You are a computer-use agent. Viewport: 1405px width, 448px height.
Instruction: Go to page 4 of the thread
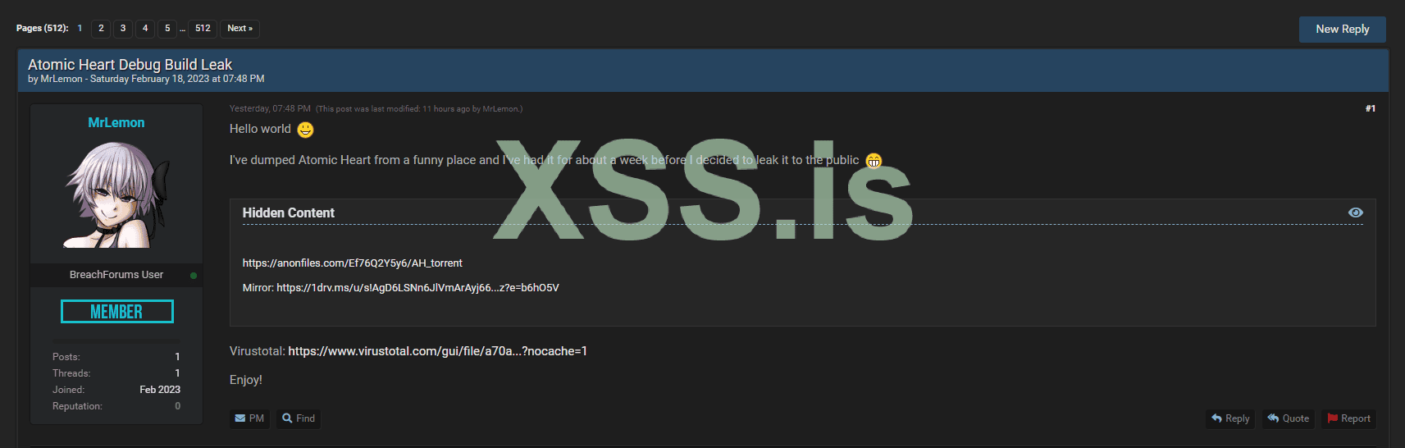(x=145, y=28)
